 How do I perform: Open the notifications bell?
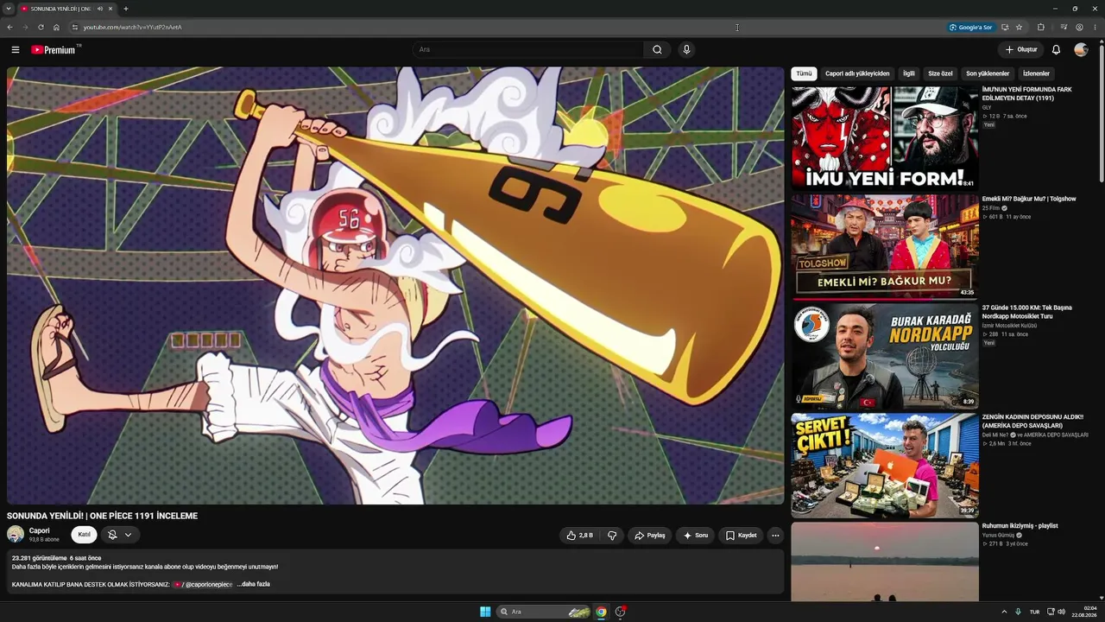(1056, 49)
